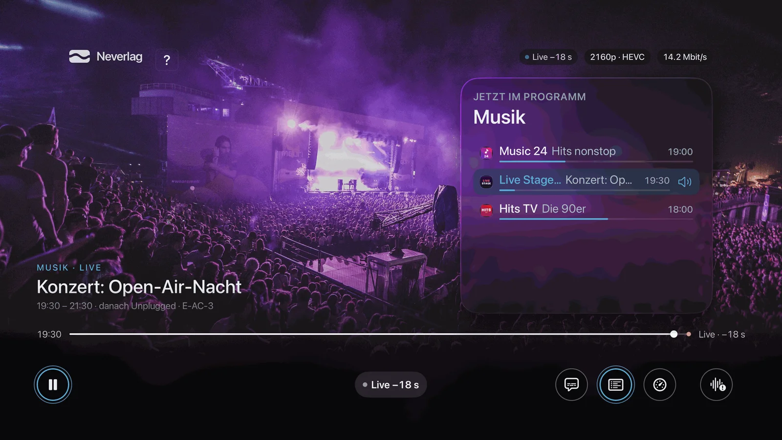Click the Live · –18 s label by timeline

pyautogui.click(x=721, y=334)
